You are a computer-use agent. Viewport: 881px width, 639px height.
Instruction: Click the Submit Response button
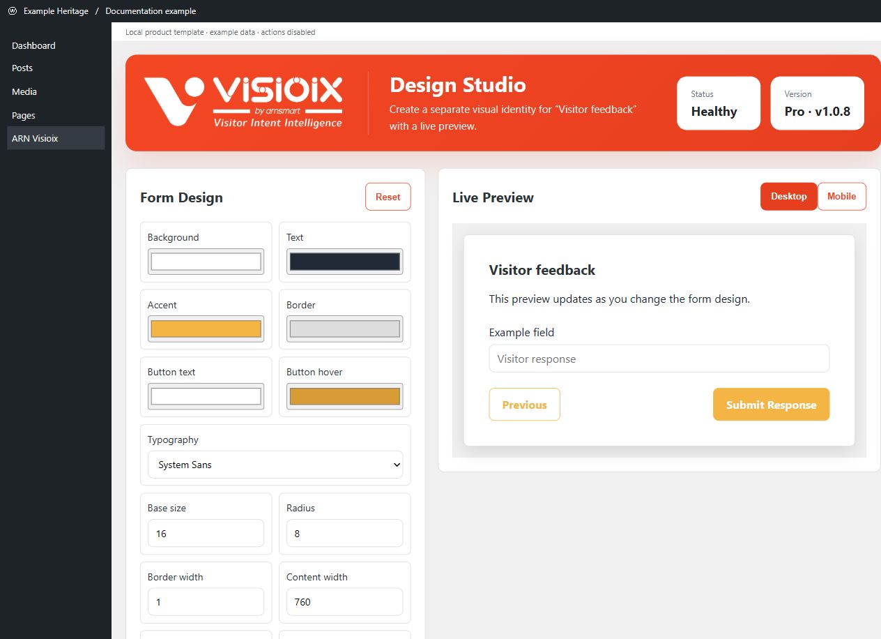coord(771,405)
